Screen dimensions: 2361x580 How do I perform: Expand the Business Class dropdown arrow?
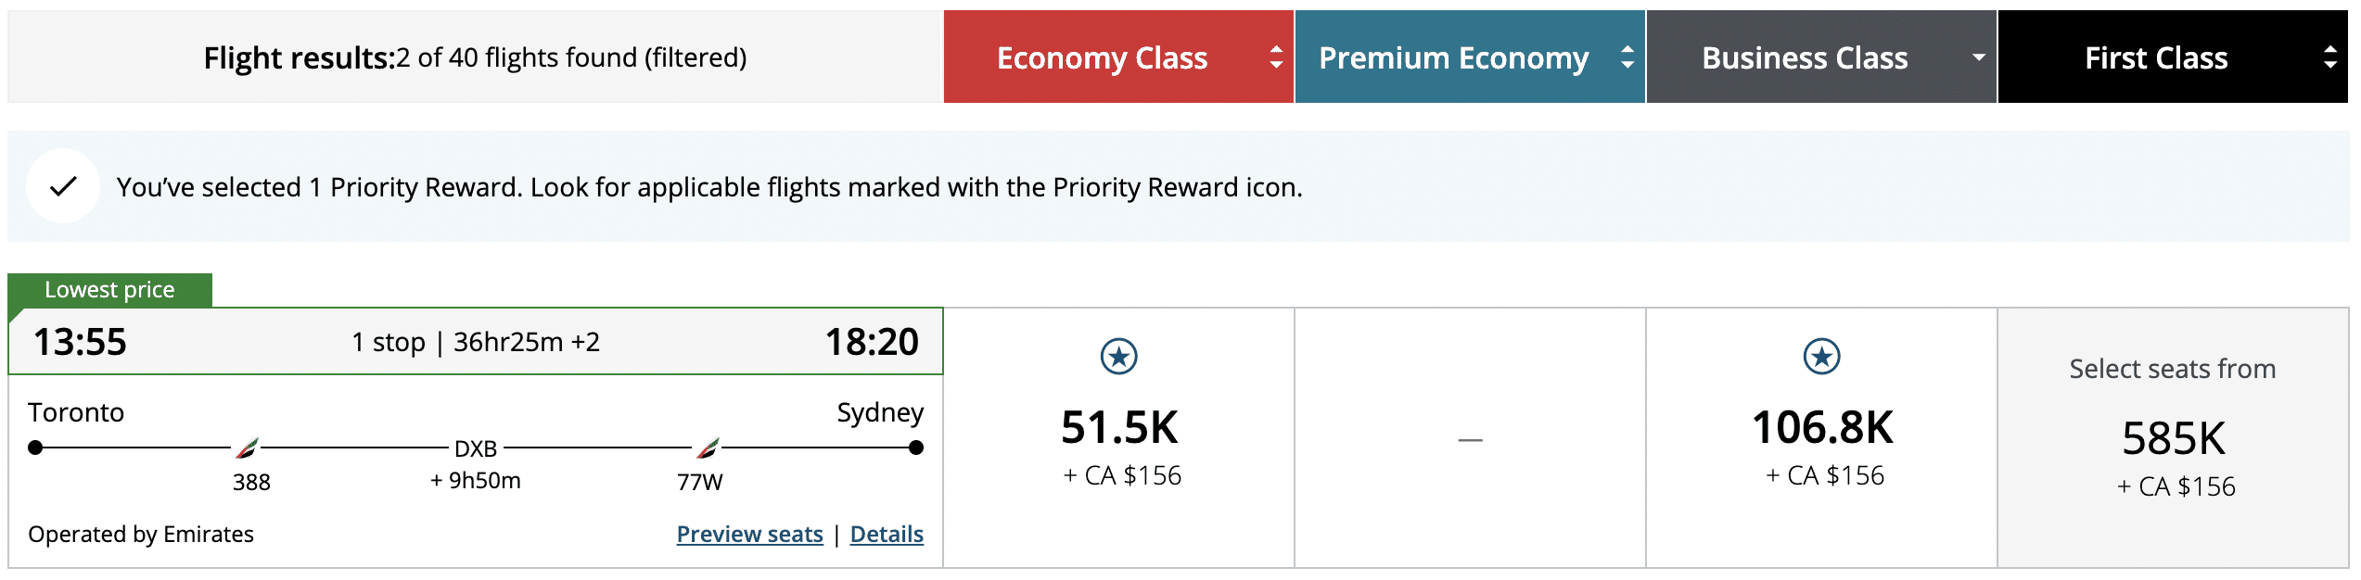[1978, 57]
